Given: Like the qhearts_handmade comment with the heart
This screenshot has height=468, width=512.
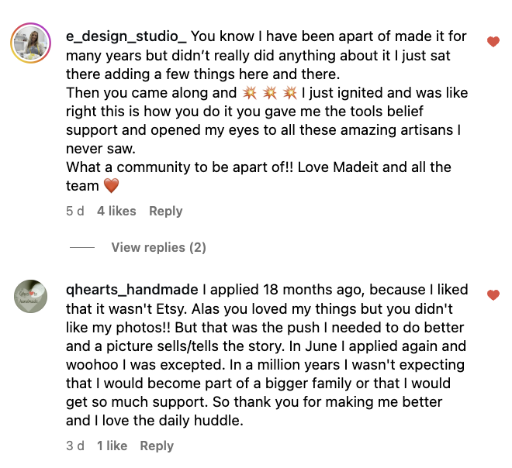Looking at the screenshot, I should (493, 295).
